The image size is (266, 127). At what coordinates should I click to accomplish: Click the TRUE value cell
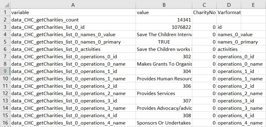click(164, 42)
